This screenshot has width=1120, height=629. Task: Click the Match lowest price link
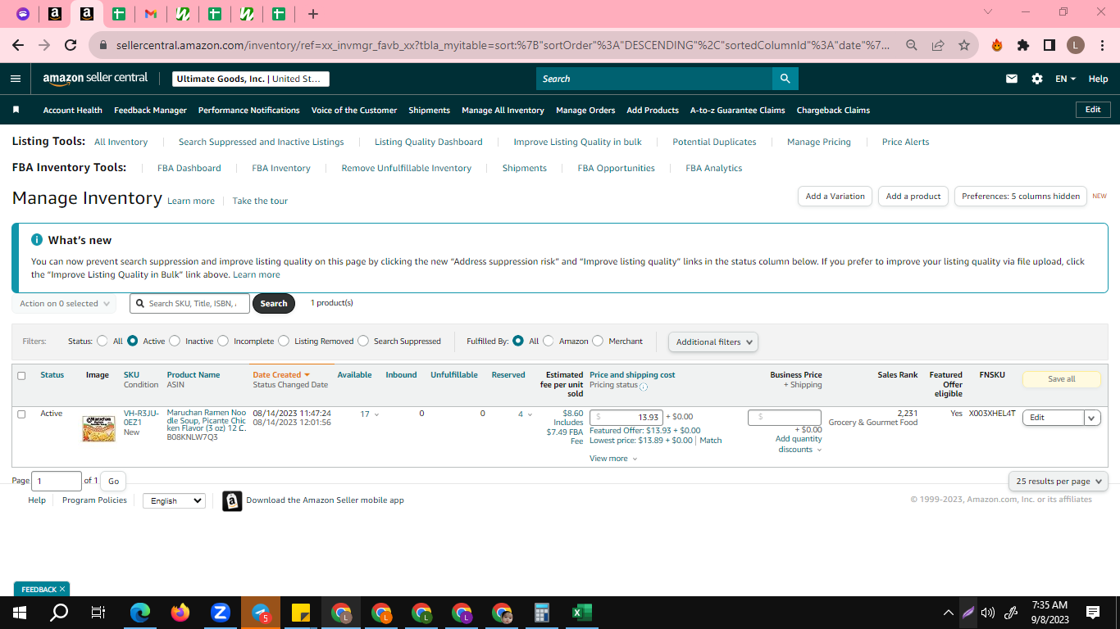(x=711, y=441)
